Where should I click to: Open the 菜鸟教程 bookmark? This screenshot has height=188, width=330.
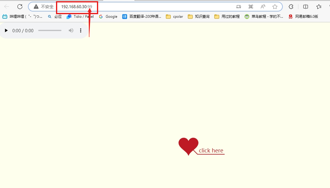coord(264,17)
